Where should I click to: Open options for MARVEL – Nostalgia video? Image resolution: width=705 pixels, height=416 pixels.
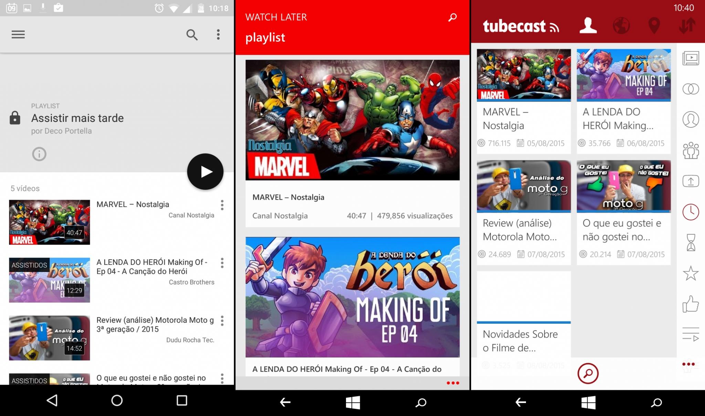222,205
